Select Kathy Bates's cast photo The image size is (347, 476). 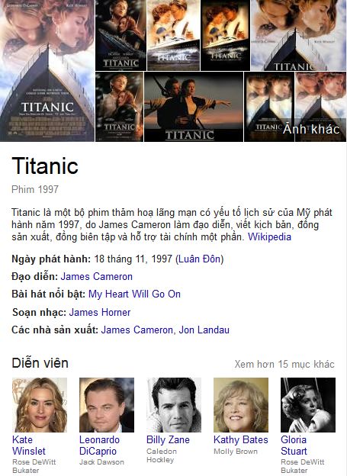[241, 405]
